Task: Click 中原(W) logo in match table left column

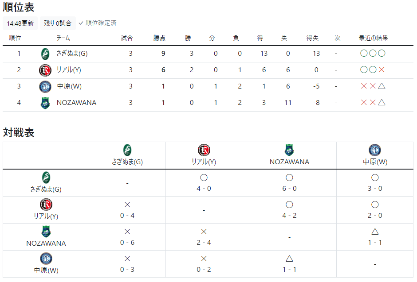Action: coord(46,259)
